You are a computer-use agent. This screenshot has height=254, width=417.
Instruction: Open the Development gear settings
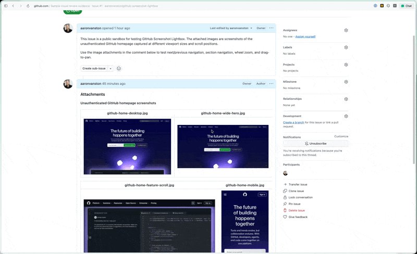(346, 116)
